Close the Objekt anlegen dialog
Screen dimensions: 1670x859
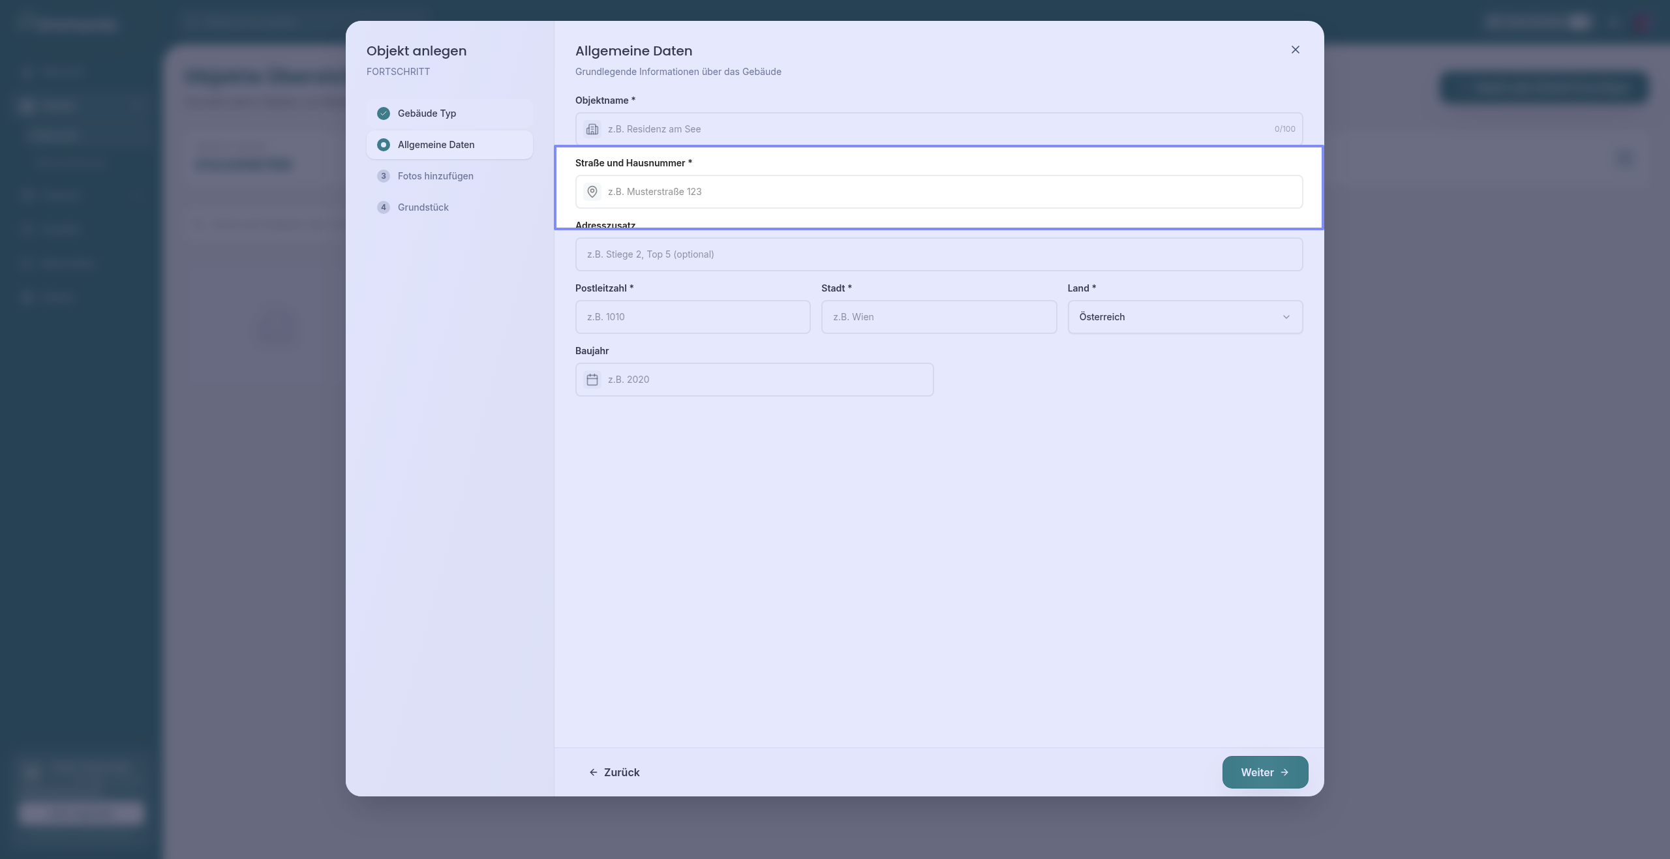[x=1295, y=50]
